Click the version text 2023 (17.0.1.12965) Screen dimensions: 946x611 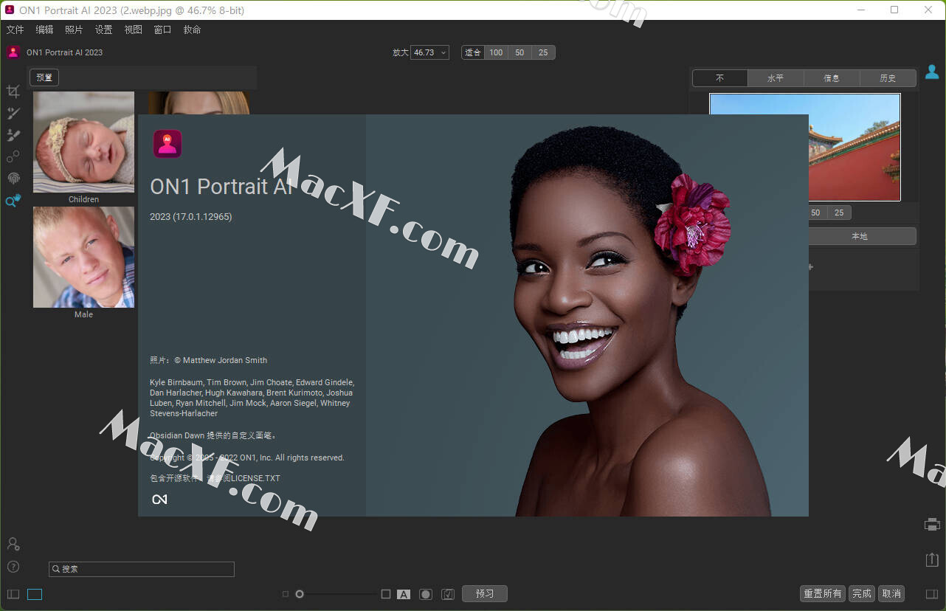tap(191, 217)
